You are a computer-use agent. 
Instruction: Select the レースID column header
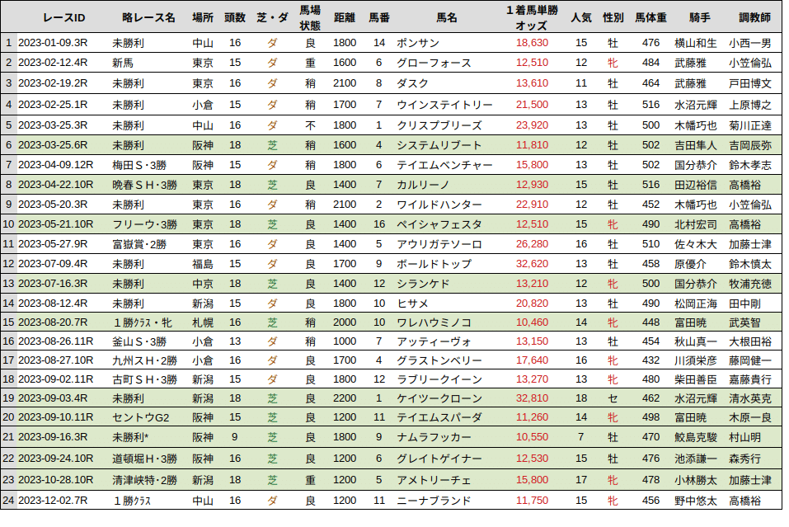pyautogui.click(x=64, y=17)
